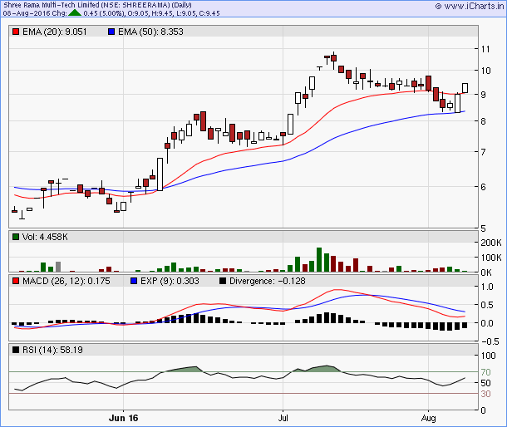This screenshot has width=507, height=427.
Task: Click the Jun 16 date axis label
Action: point(124,418)
